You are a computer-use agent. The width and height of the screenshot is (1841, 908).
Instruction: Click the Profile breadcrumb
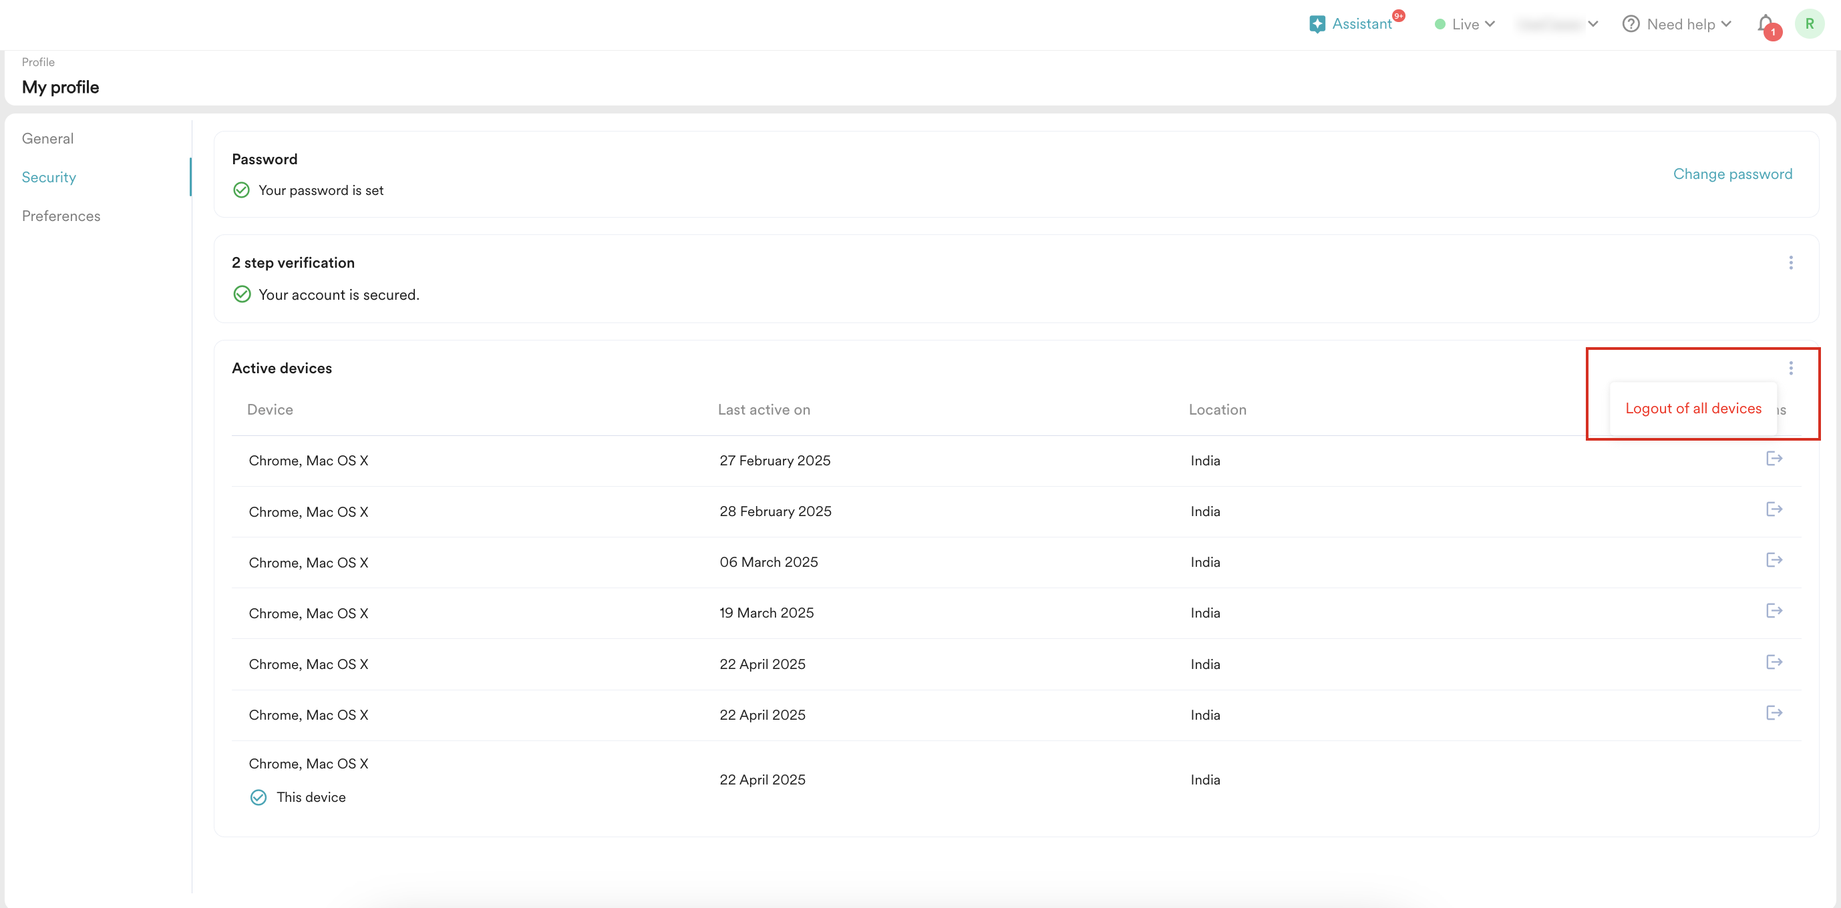coord(38,62)
